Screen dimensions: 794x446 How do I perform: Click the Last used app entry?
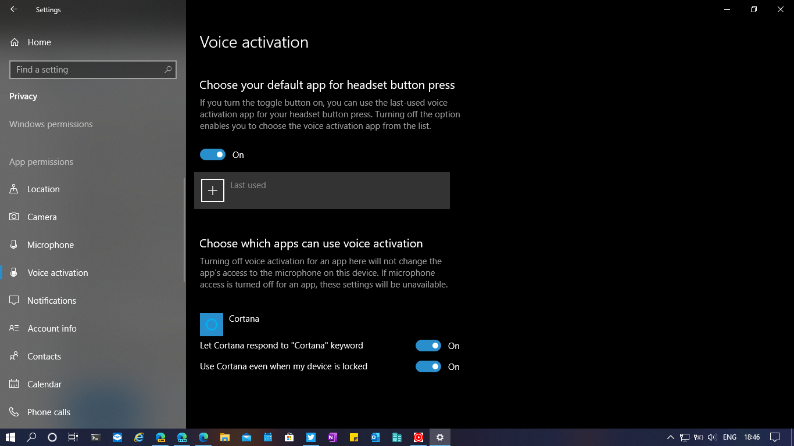point(322,190)
